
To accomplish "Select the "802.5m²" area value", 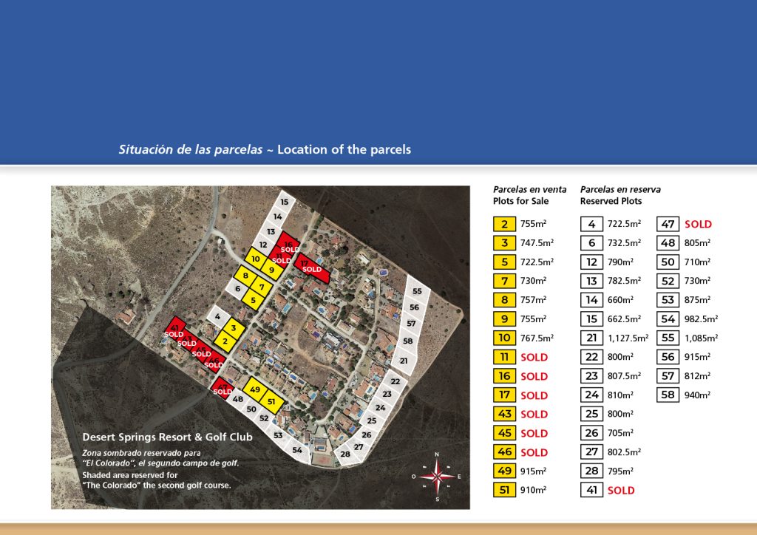I will (x=624, y=452).
